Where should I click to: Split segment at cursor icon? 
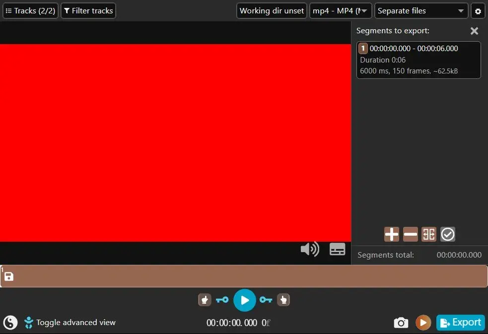pos(429,234)
